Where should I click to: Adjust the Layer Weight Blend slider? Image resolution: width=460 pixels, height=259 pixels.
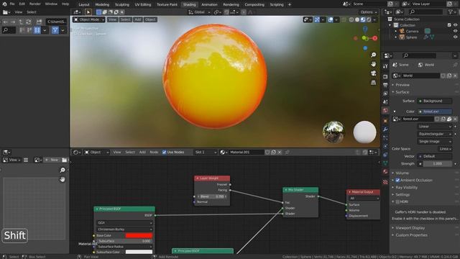(x=212, y=196)
